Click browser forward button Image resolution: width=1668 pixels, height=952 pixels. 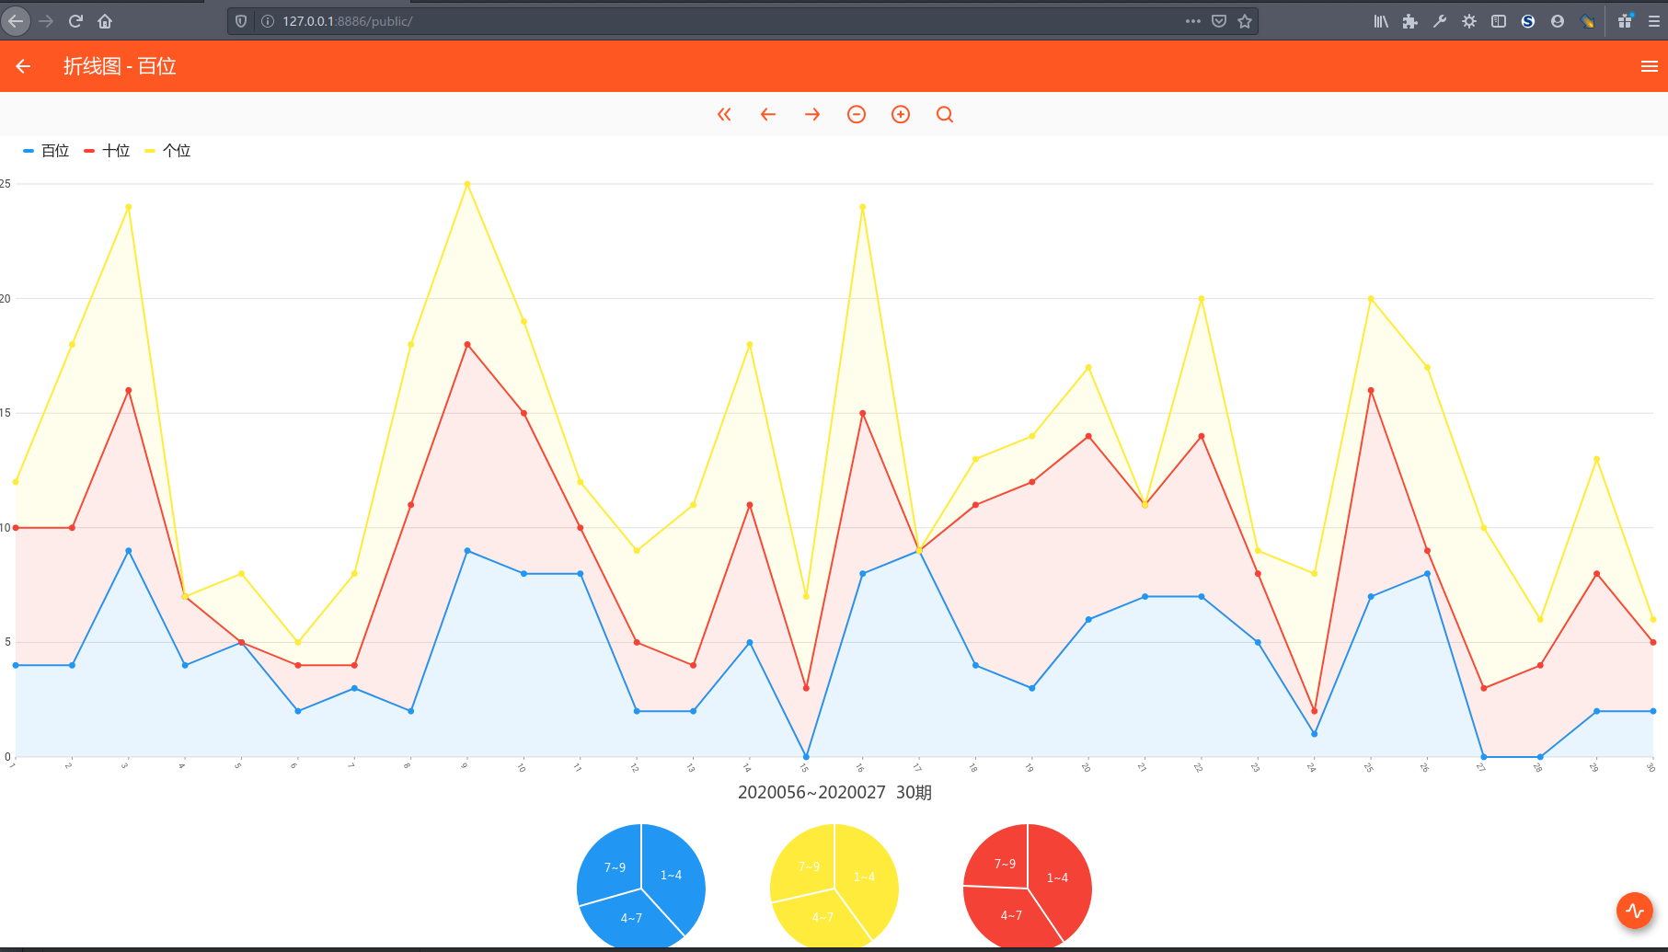point(46,21)
